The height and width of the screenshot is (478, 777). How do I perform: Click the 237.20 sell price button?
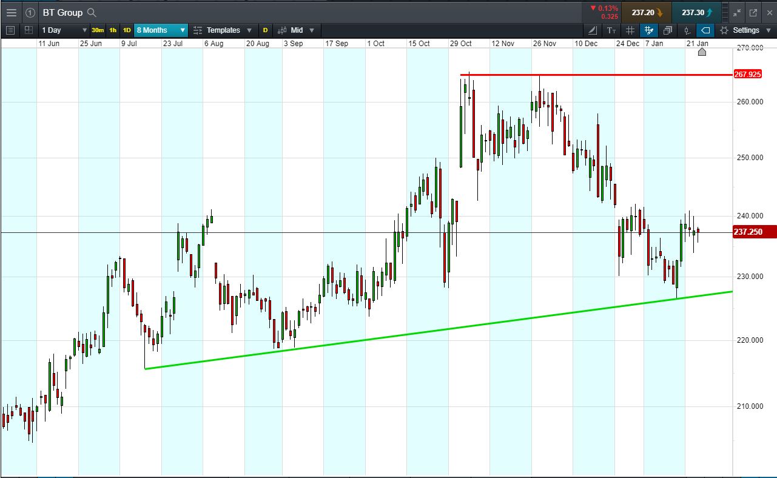pos(647,12)
